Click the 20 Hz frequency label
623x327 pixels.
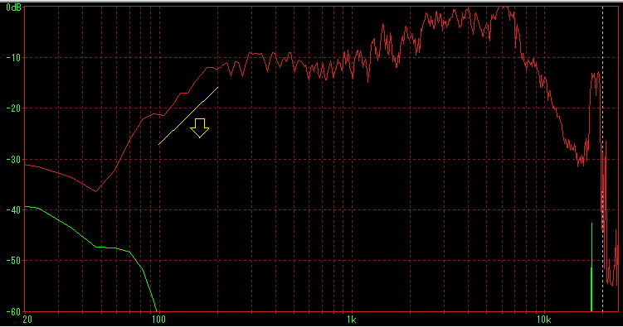coord(27,320)
